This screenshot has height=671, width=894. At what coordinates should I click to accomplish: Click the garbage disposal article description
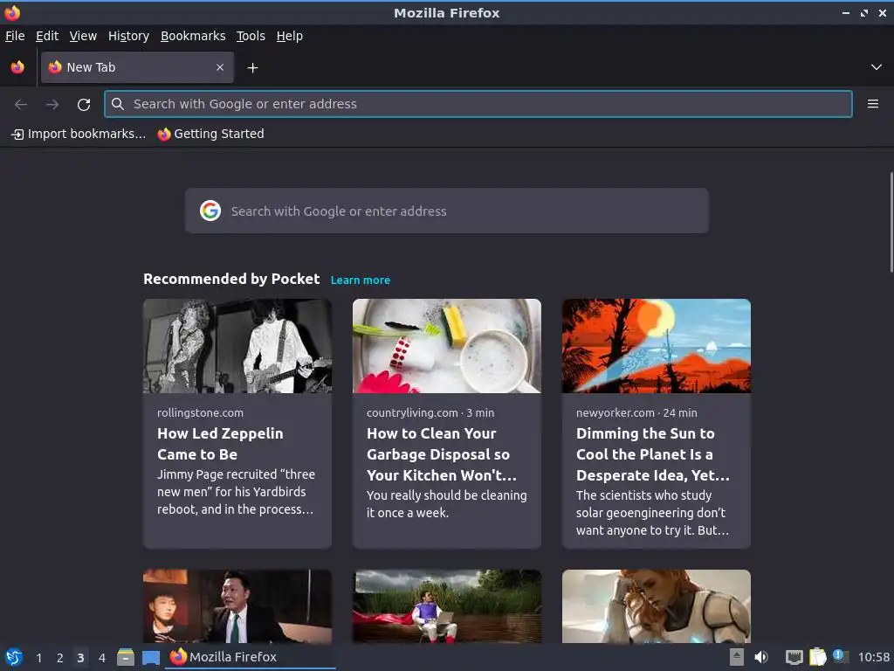[446, 504]
